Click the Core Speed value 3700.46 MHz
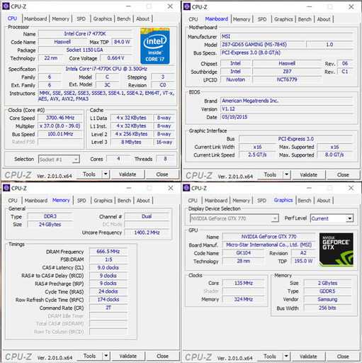362x363 pixels. tap(60, 118)
